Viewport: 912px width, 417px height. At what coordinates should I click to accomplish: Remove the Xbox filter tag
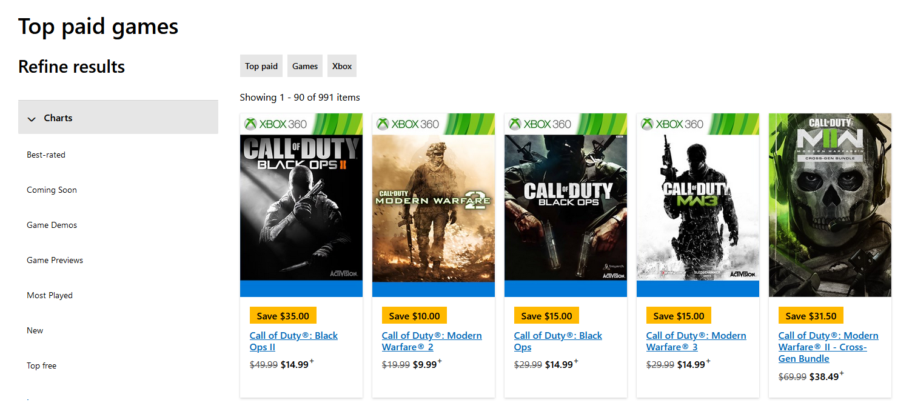(342, 66)
